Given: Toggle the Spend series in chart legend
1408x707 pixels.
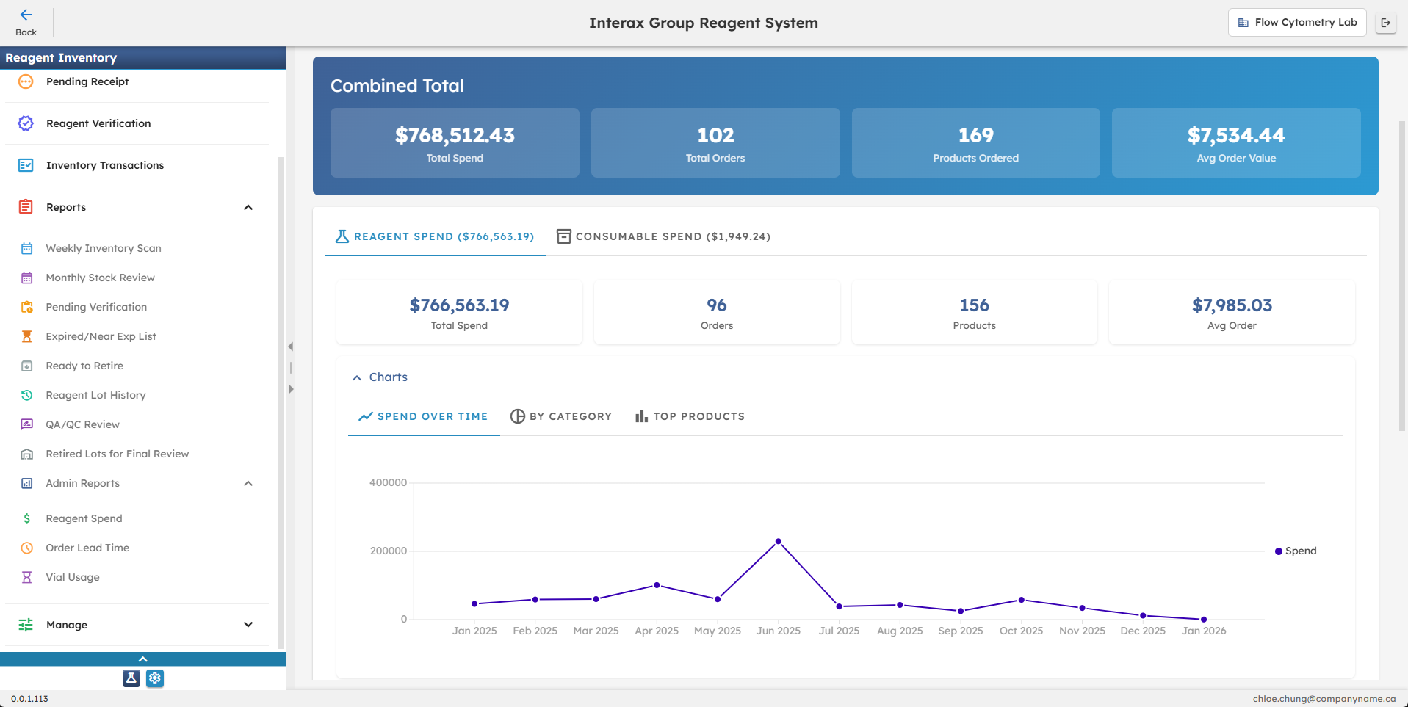Looking at the screenshot, I should tap(1296, 551).
